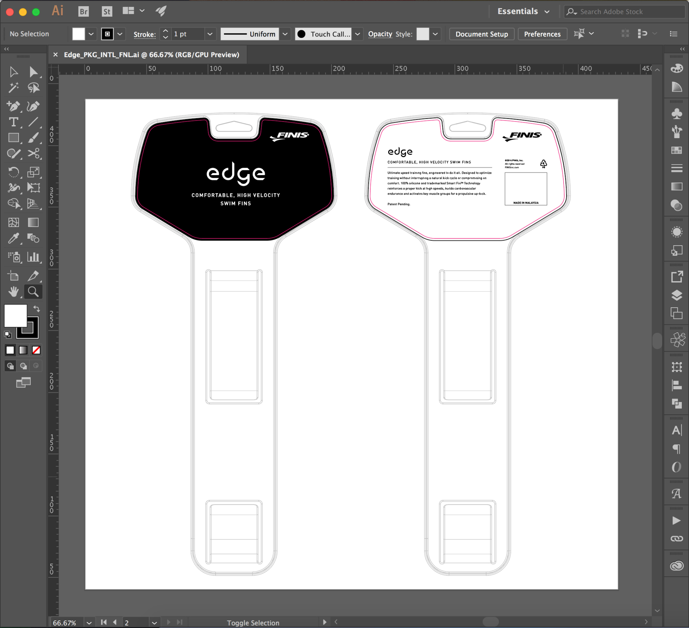The height and width of the screenshot is (628, 689).
Task: Click the Search Adobe Stock field
Action: (624, 12)
